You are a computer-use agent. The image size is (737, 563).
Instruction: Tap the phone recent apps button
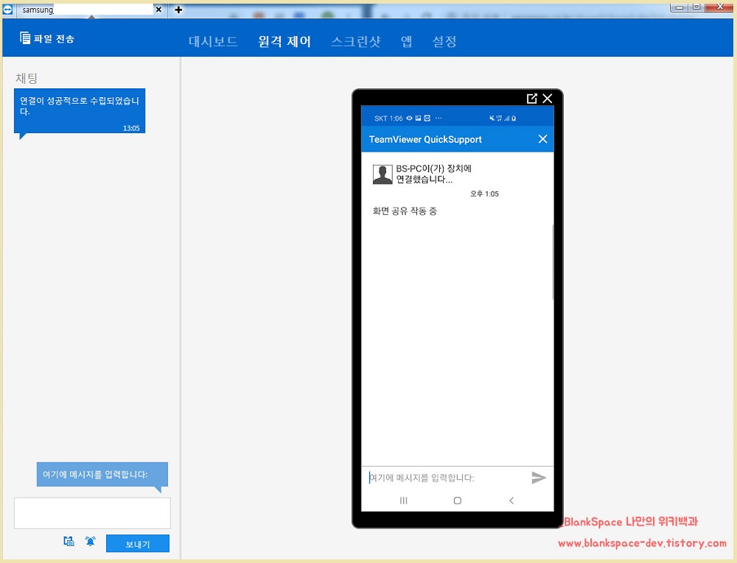click(x=403, y=500)
